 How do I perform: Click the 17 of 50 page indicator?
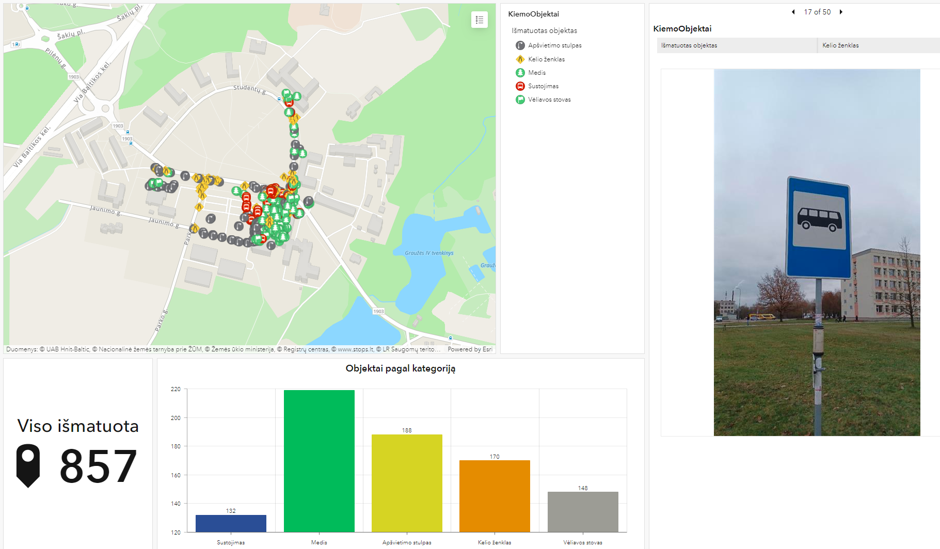817,12
